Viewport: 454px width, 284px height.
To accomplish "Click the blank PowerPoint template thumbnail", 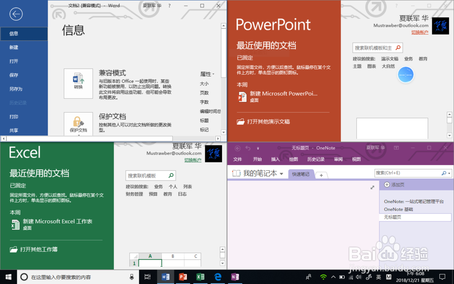I will coord(392,129).
